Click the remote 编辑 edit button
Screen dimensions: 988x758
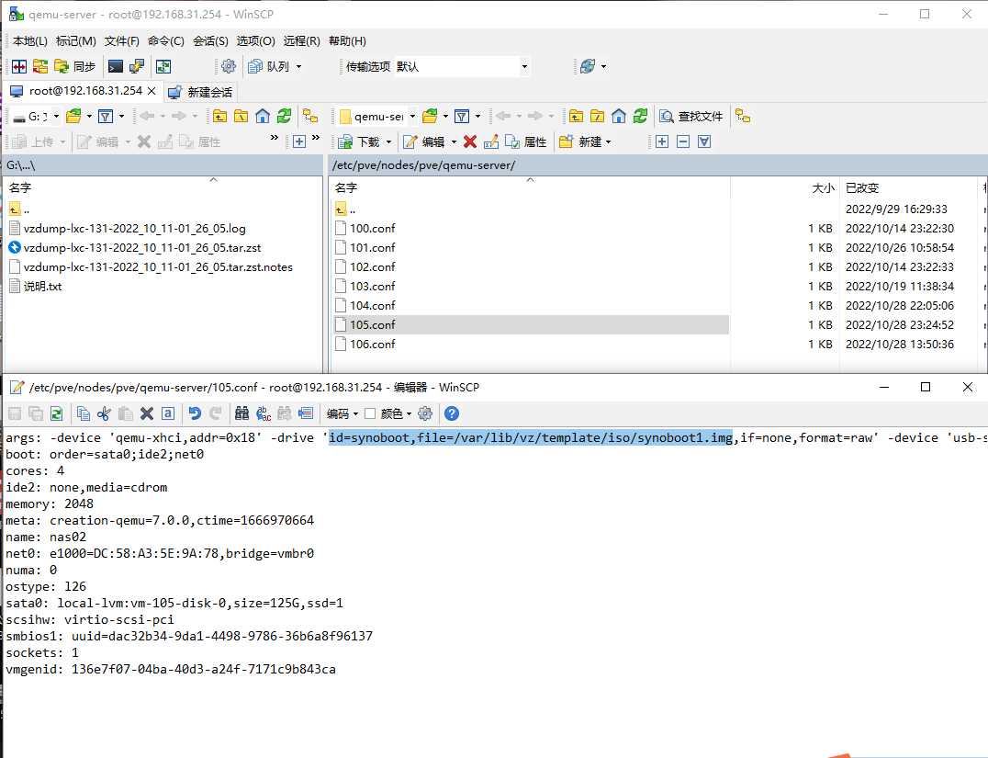424,141
